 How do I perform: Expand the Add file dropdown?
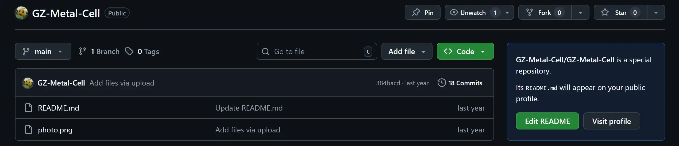pos(407,51)
